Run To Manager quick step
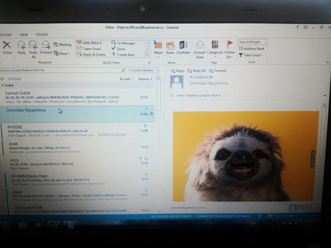Viewport: 331px width, 248px height. click(x=123, y=43)
